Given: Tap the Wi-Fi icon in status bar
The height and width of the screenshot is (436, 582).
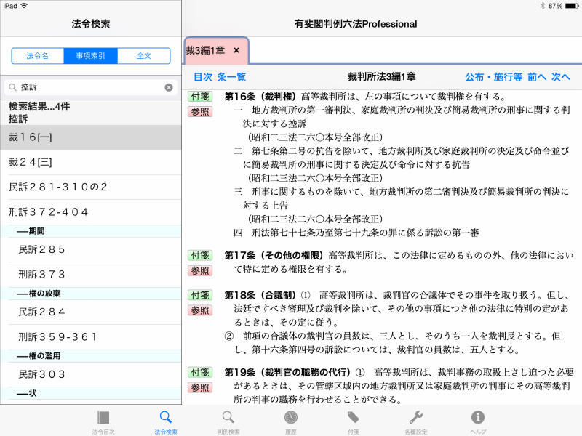Looking at the screenshot, I should [x=24, y=6].
